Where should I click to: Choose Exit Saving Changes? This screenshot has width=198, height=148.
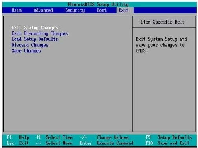[35, 27]
